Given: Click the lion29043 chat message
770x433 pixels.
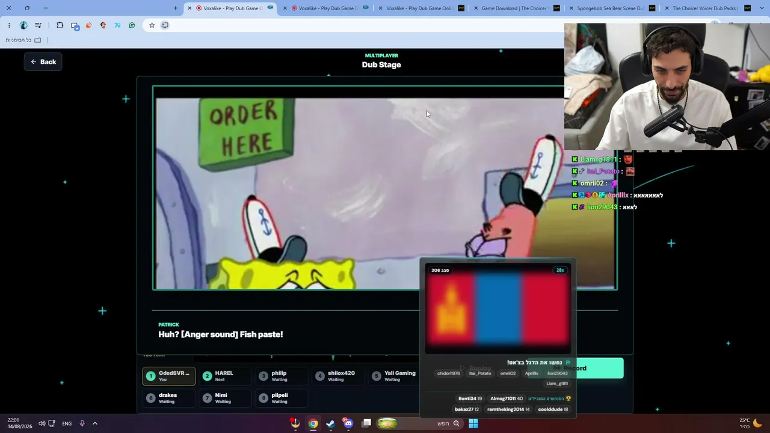Looking at the screenshot, I should pyautogui.click(x=605, y=207).
